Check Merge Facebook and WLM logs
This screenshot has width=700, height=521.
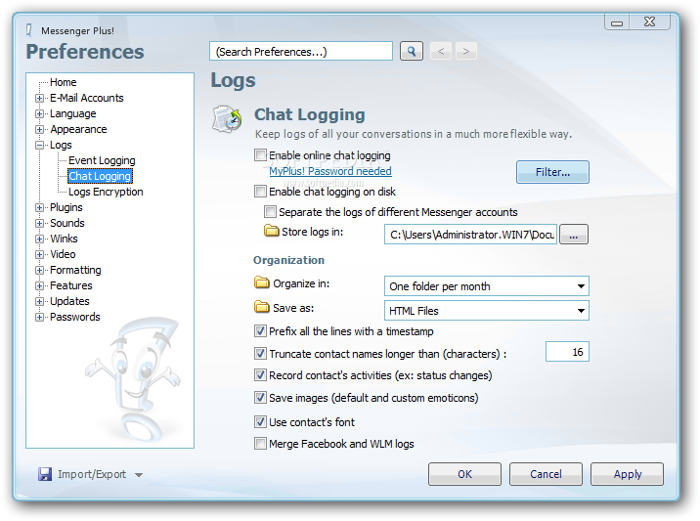260,444
